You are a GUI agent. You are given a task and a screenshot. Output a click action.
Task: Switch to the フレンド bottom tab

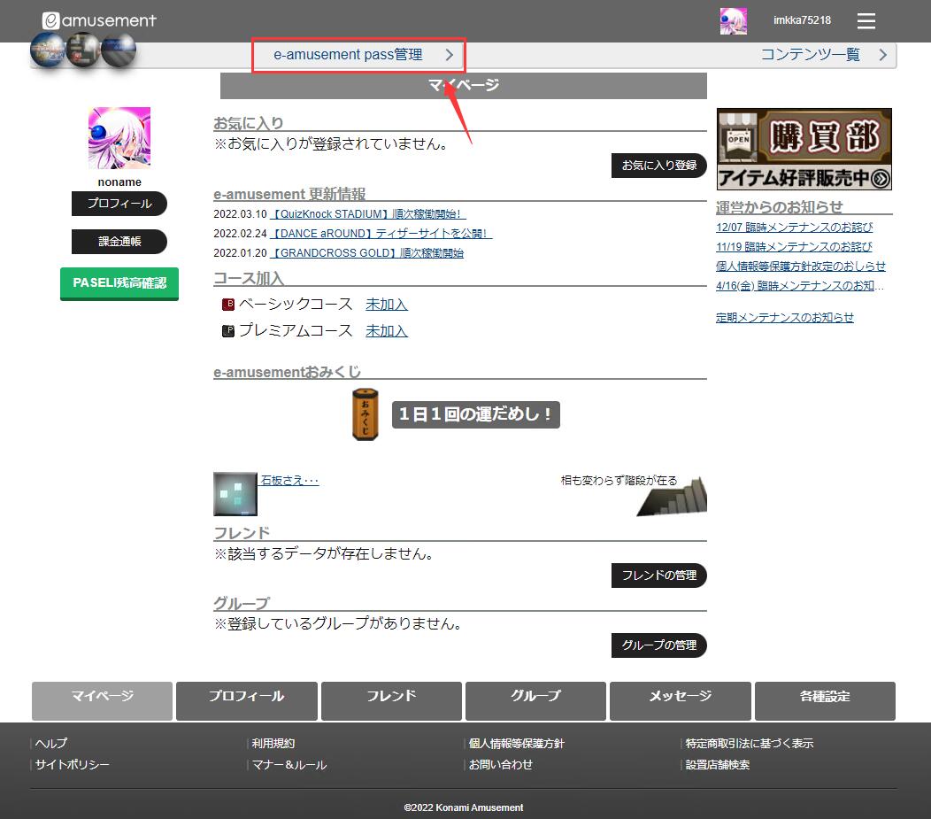tap(391, 698)
